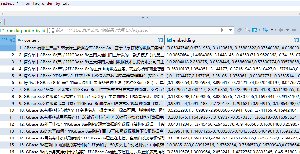Click embedding cell starting with [0.25819576
Screen dimensions: 300x154
pyautogui.click(x=232, y=152)
